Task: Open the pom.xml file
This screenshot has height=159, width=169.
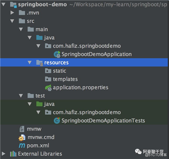Action: click(38, 145)
